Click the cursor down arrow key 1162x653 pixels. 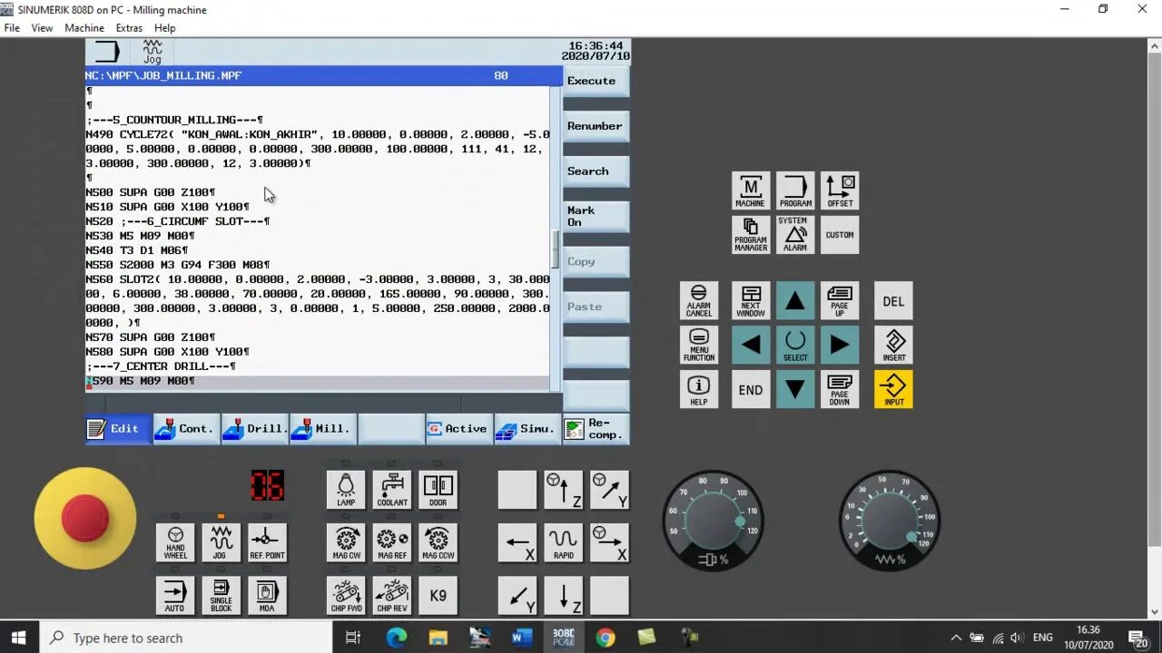[795, 389]
